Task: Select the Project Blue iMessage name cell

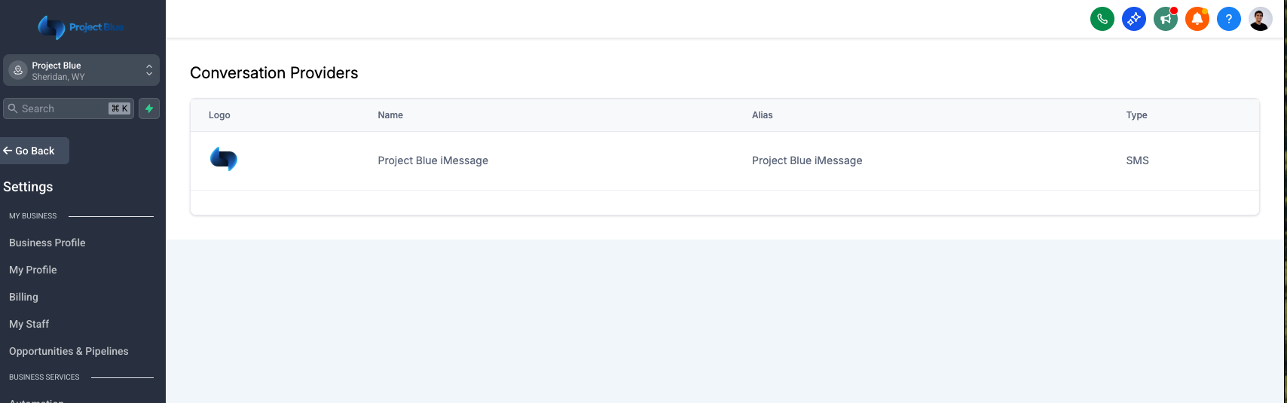Action: pyautogui.click(x=433, y=160)
